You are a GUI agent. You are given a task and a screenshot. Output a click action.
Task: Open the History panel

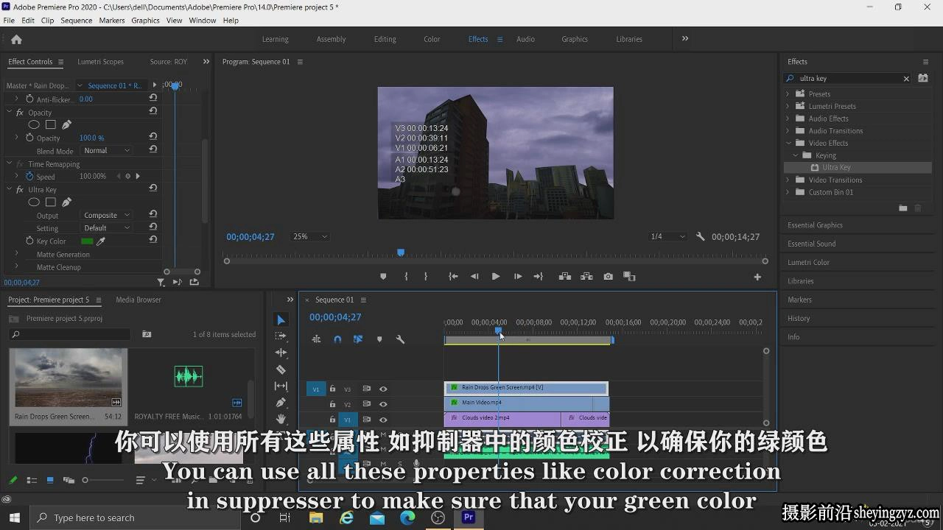click(x=799, y=318)
